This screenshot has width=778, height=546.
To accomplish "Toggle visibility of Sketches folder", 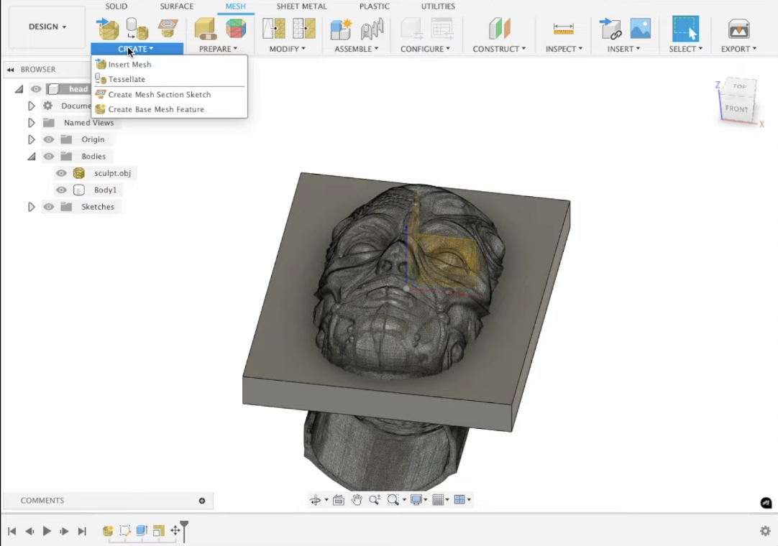I will pos(48,207).
